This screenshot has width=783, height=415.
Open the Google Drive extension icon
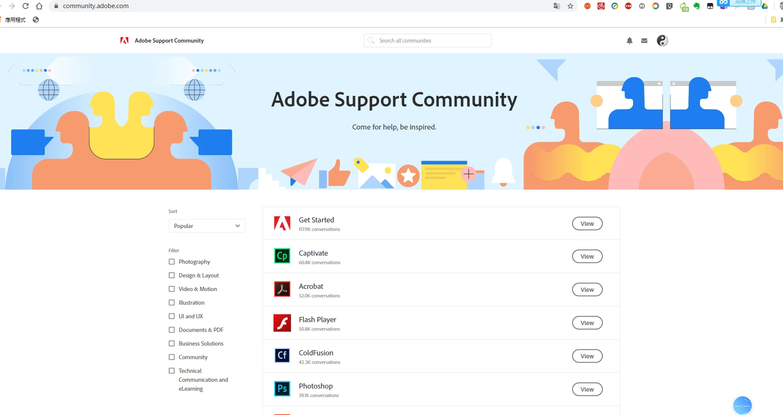click(765, 6)
